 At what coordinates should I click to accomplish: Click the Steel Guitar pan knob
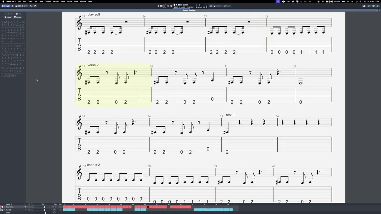click(54, 207)
